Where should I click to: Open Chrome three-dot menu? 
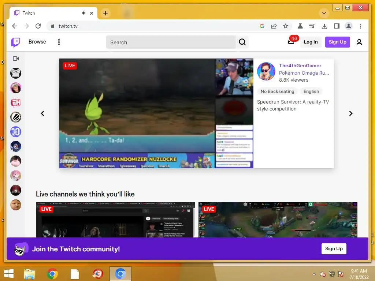point(360,26)
